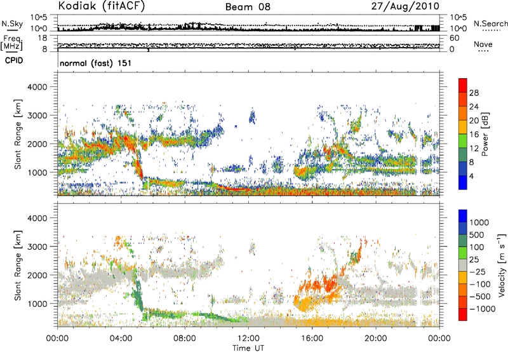Click the "08:00" time axis label
The image size is (508, 352).
click(185, 339)
